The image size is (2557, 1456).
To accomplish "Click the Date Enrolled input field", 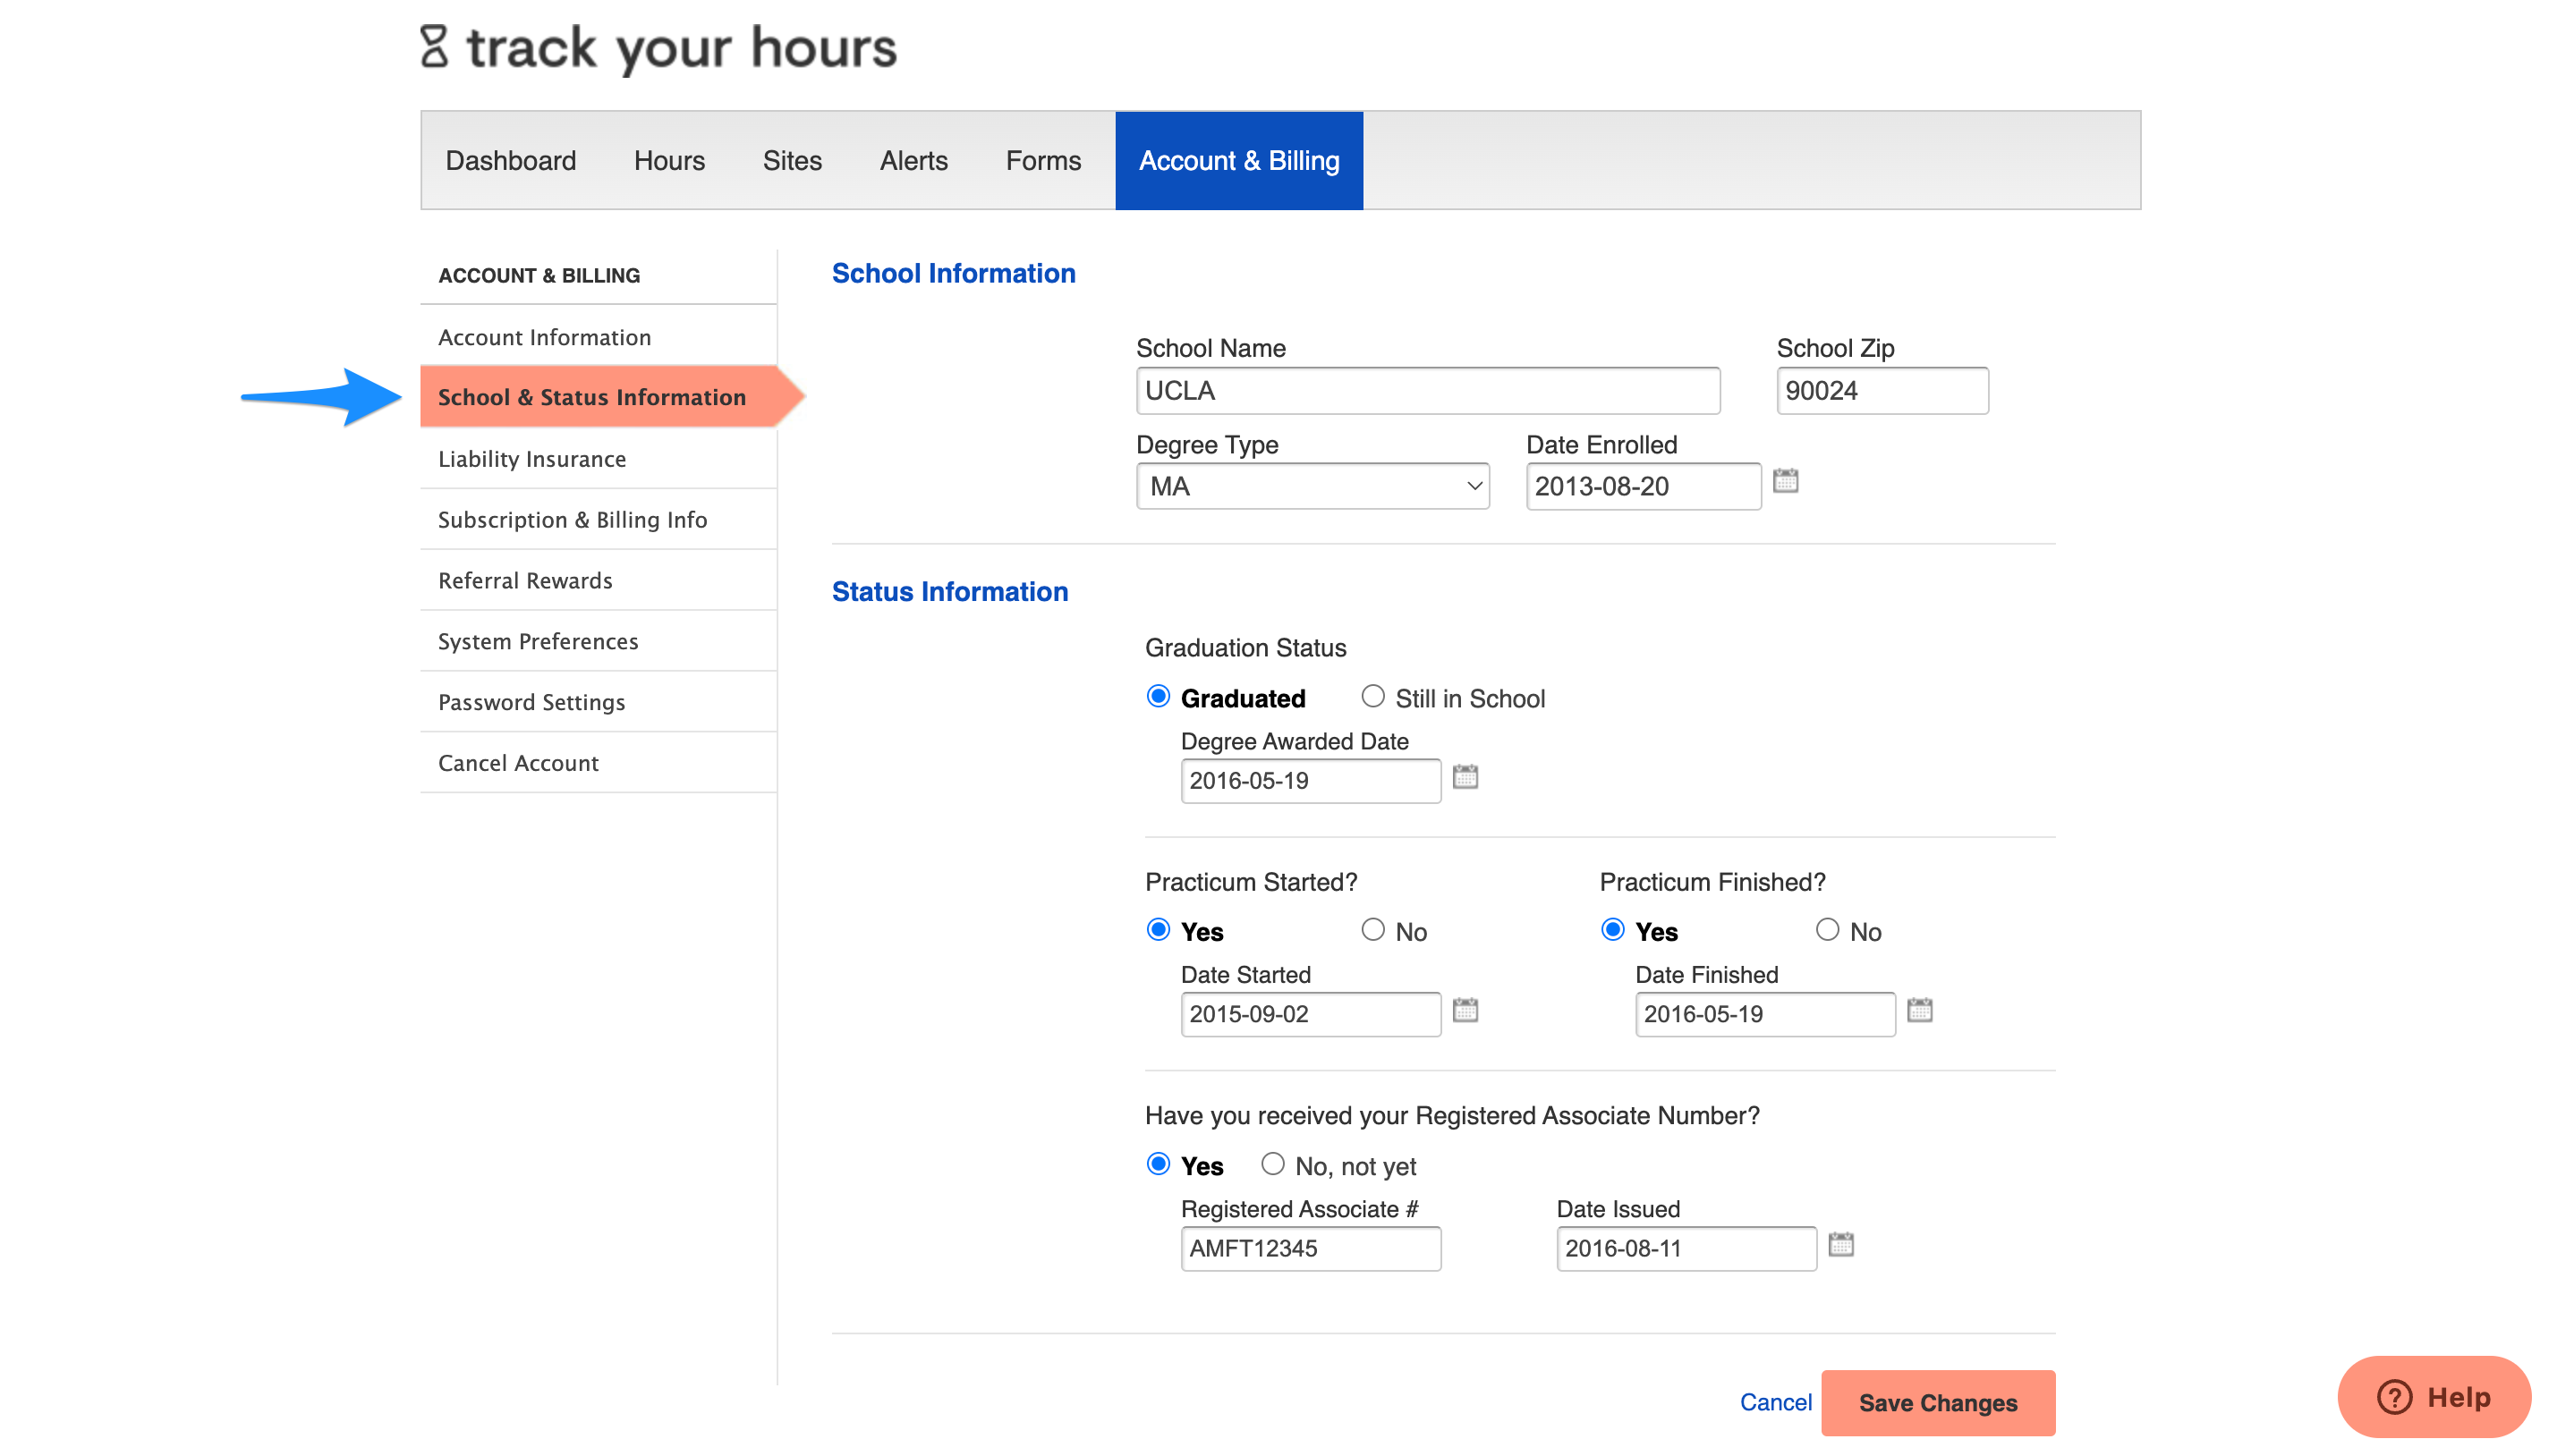I will 1643,486.
